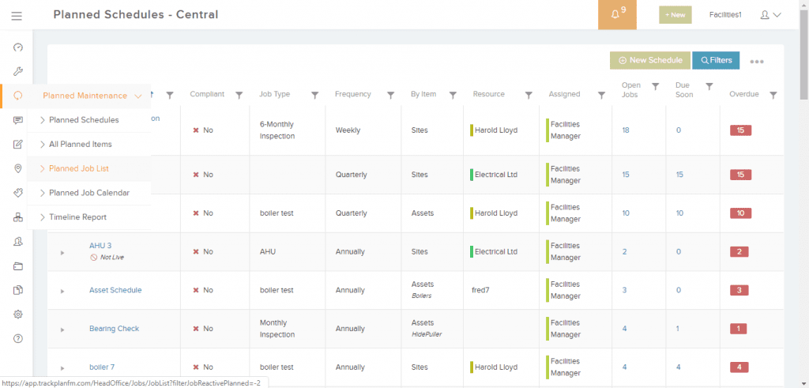Screen dimensions: 809x388
Task: Filter the Due Soon column
Action: pyautogui.click(x=709, y=87)
